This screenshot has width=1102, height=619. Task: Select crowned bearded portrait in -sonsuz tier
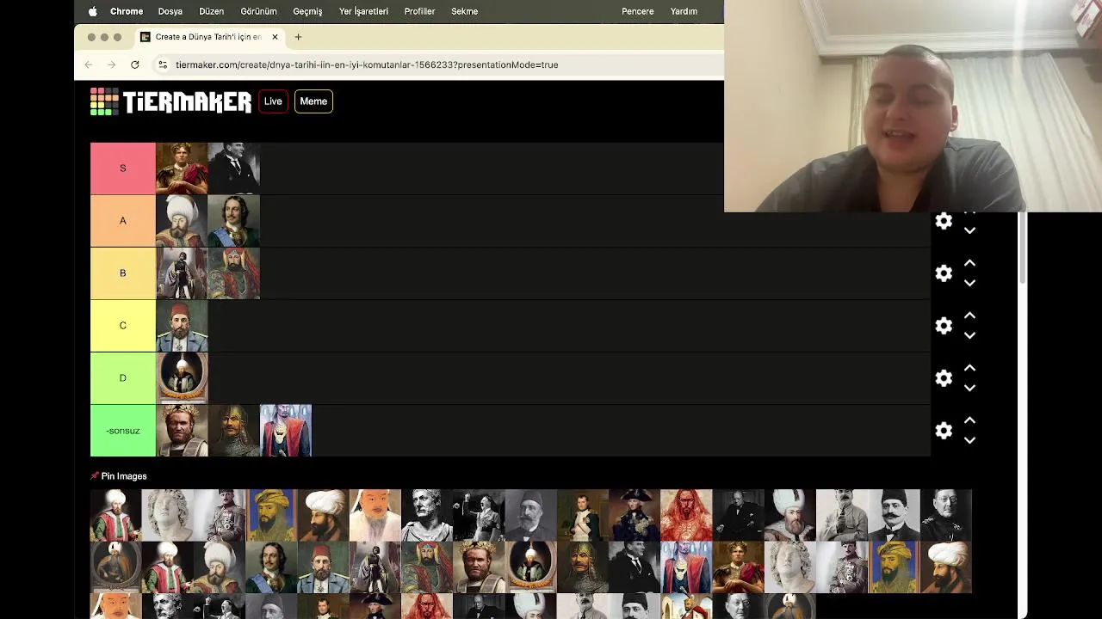[182, 431]
